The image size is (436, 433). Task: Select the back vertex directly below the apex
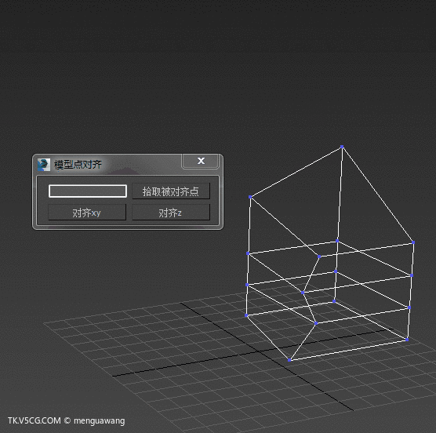pyautogui.click(x=337, y=241)
